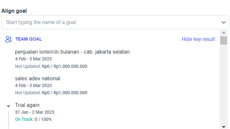
Task: Click scrollbar down arrow in goal list
Action: click(224, 127)
